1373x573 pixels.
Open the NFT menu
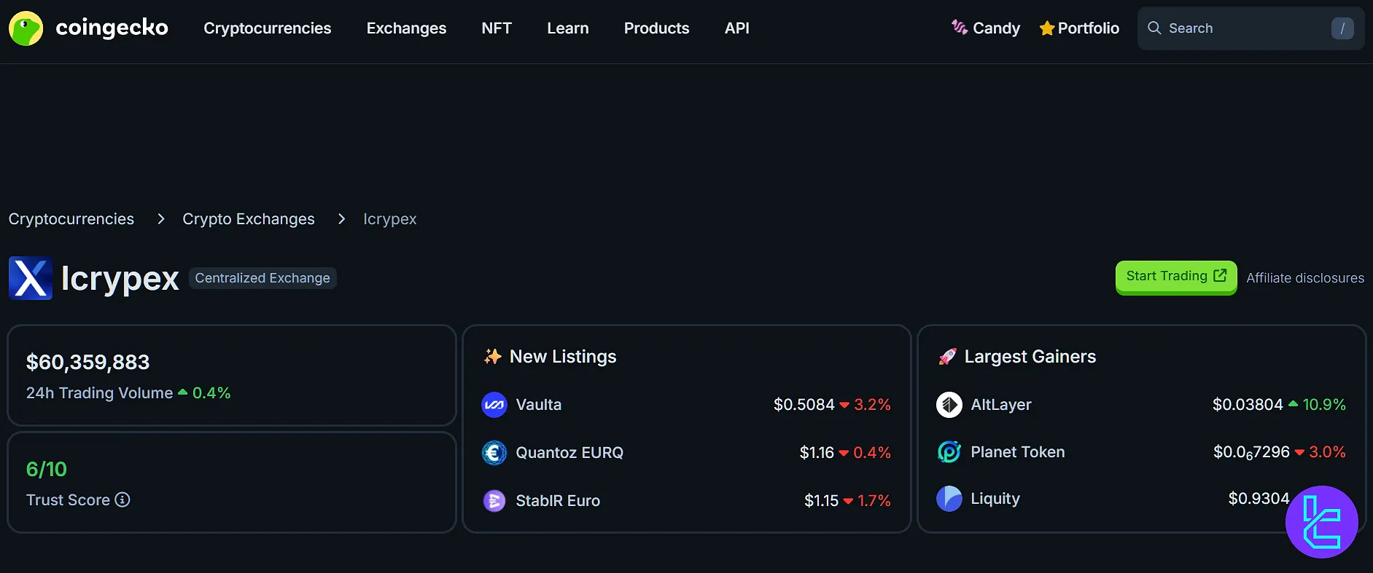(497, 28)
